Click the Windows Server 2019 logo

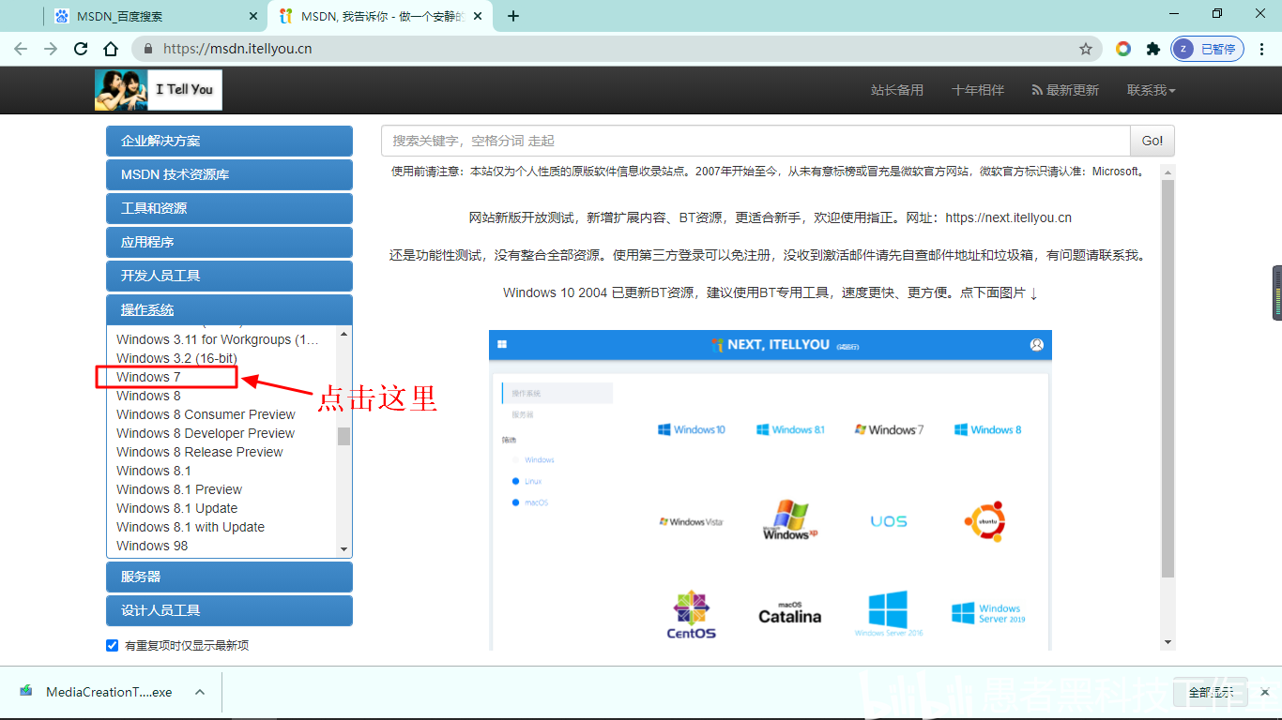988,613
